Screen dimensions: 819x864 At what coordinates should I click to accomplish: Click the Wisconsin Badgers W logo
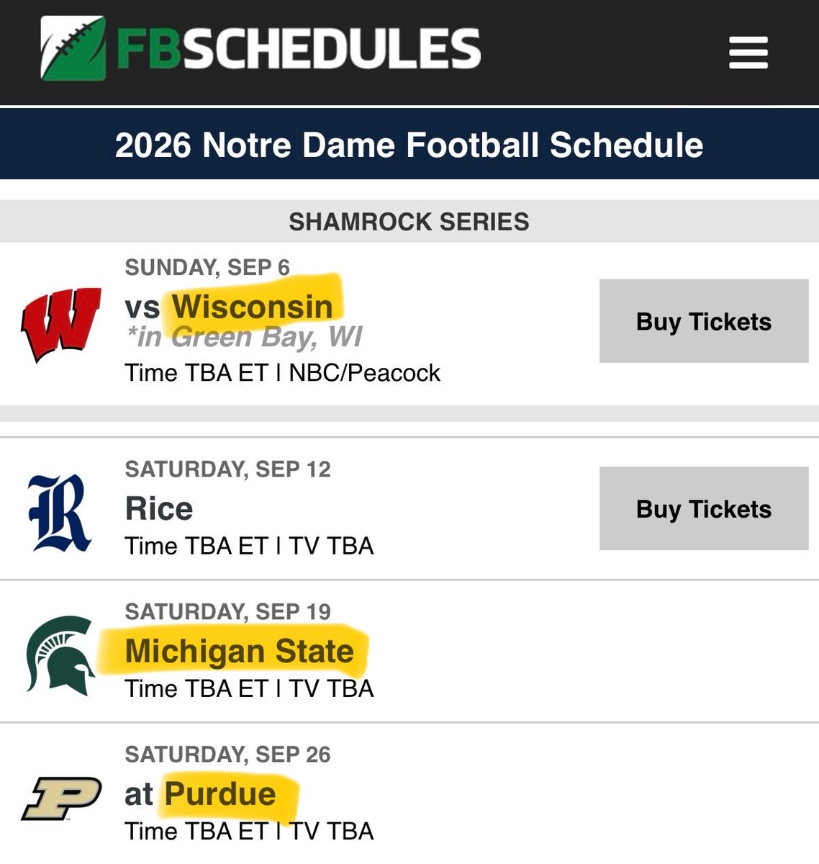pos(60,324)
